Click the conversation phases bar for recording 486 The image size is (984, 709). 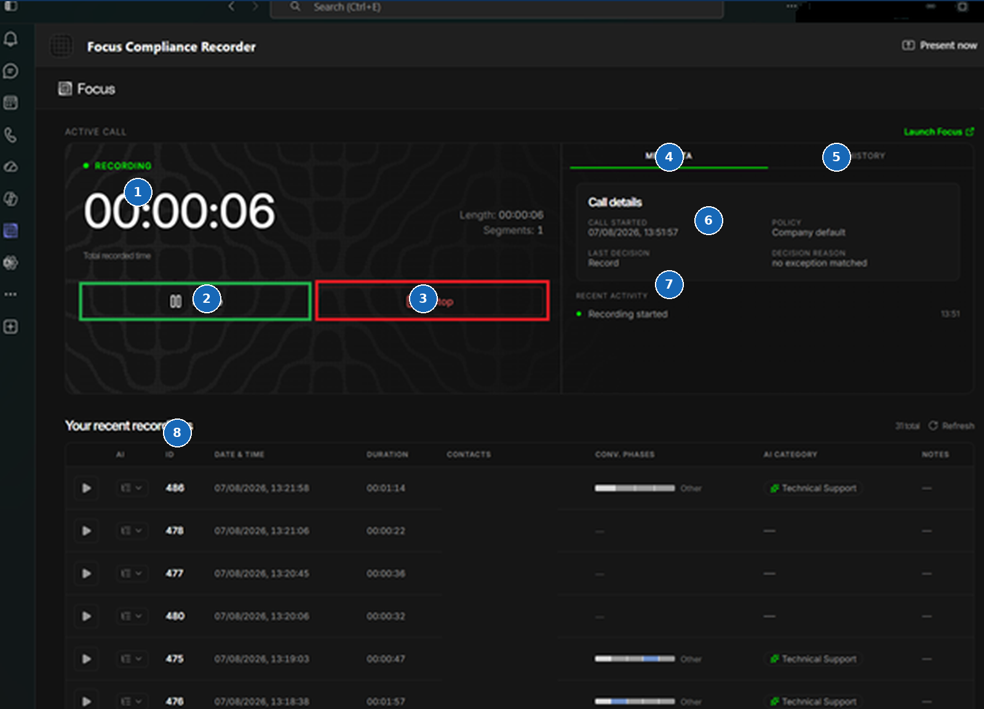coord(635,488)
